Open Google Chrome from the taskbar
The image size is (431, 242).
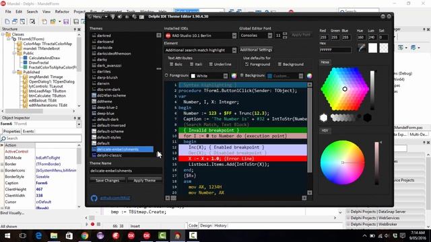click(x=85, y=236)
